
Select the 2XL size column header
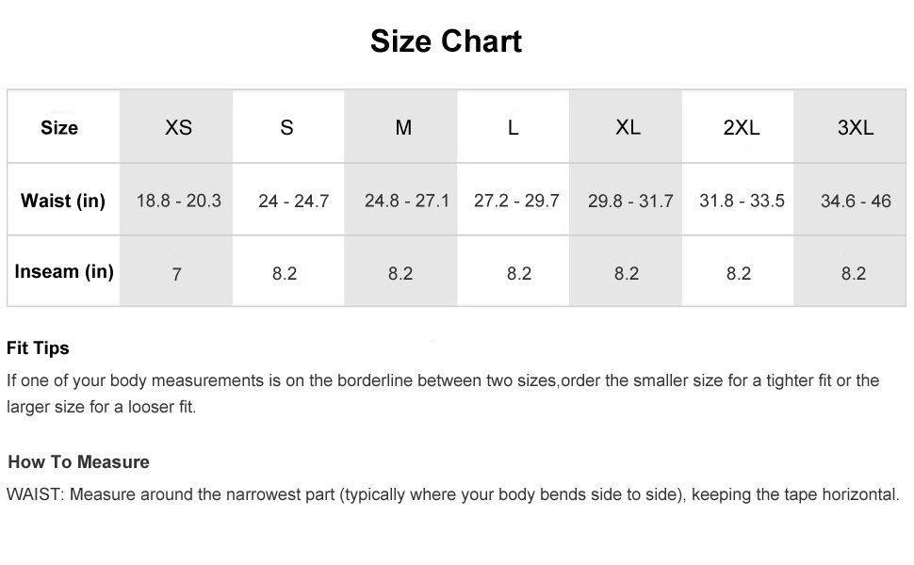[x=742, y=127]
